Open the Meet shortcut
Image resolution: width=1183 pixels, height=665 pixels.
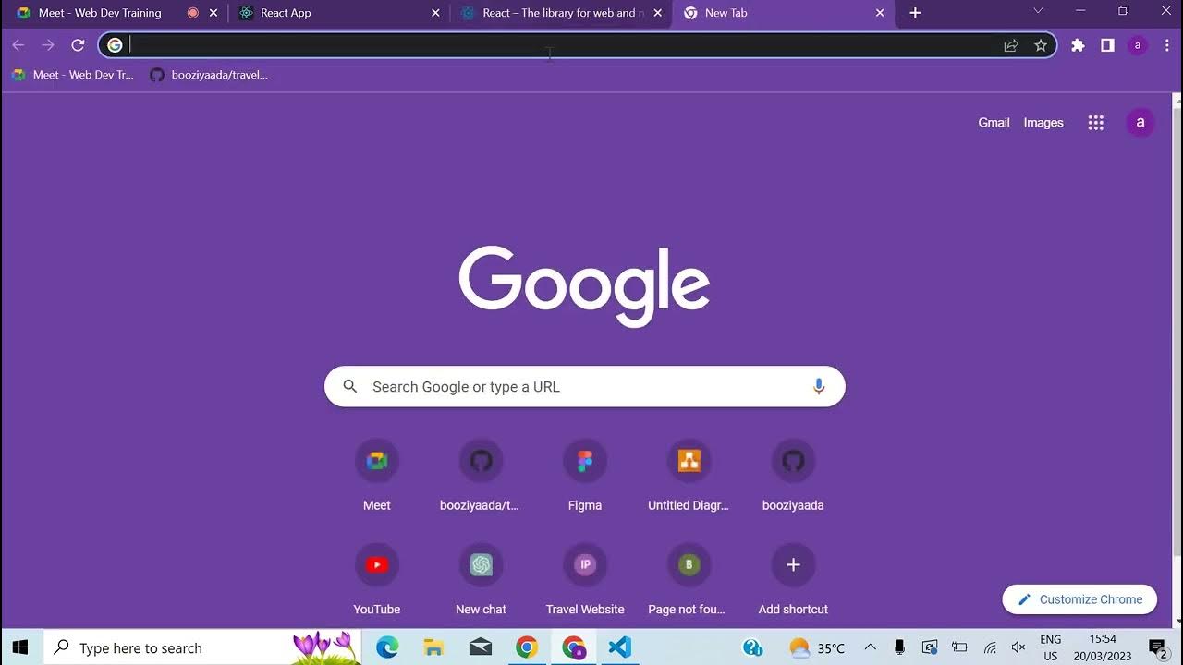tap(377, 476)
